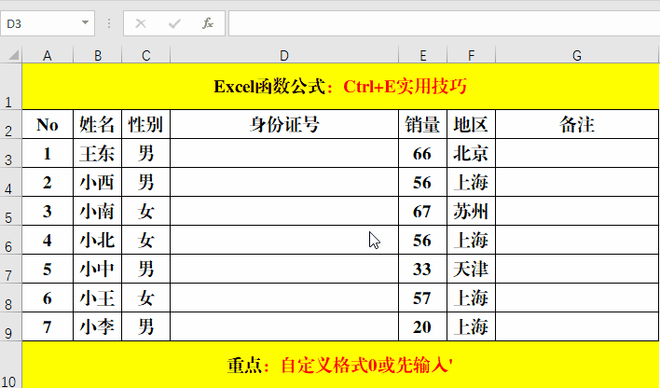
Task: Select row 4 header
Action: 10,182
